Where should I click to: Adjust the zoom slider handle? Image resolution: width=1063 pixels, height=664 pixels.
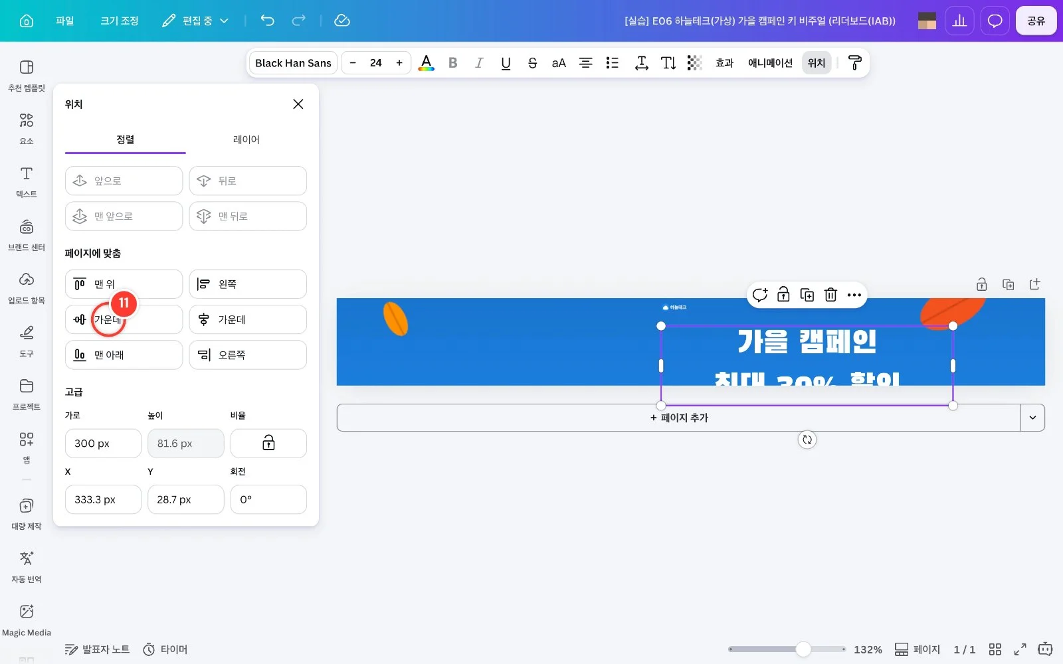pos(803,649)
